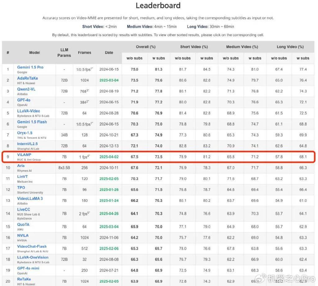The image size is (318, 286).
Task: Sort by Medium Video w subs header
Action: coord(255,58)
